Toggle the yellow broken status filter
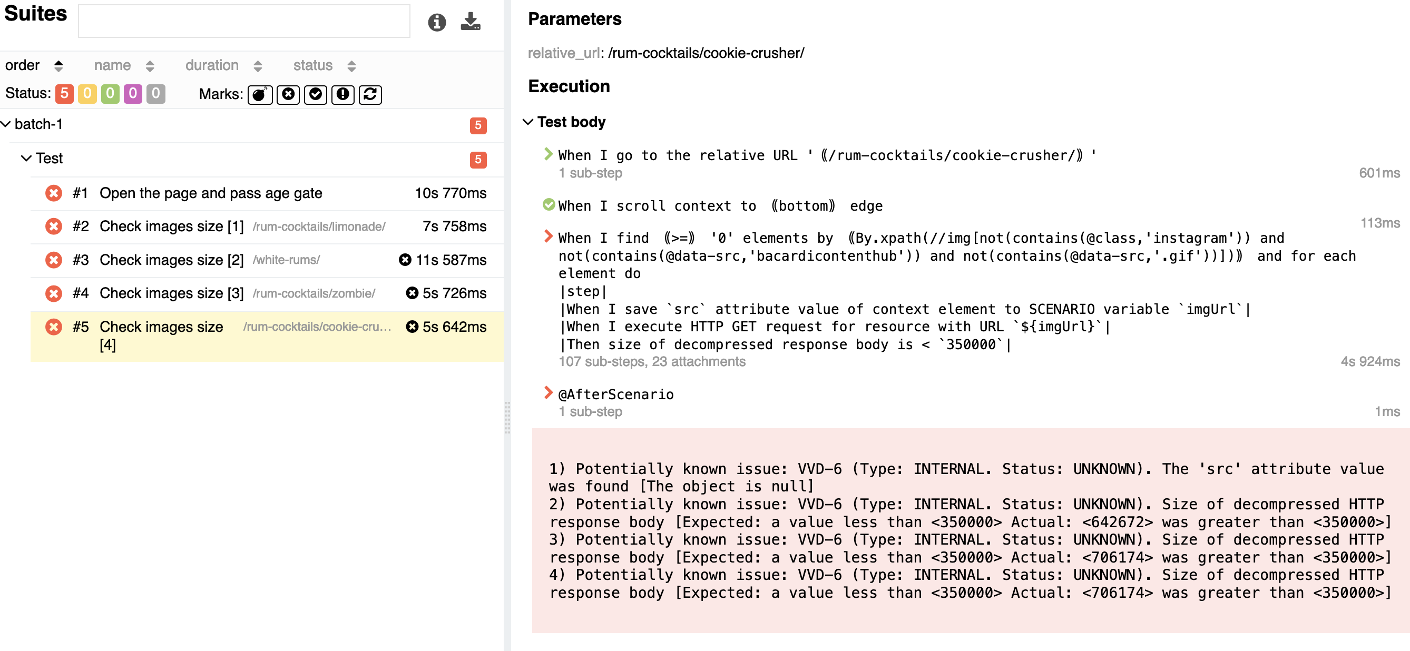 point(86,94)
